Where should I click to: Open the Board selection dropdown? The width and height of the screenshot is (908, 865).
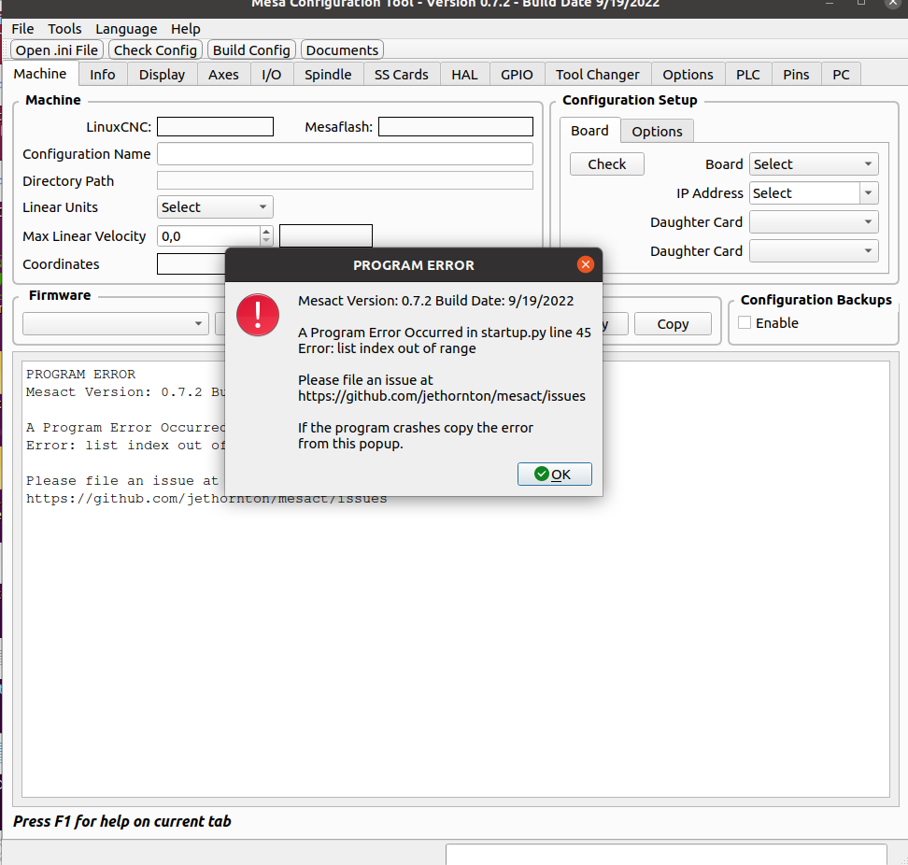point(814,163)
